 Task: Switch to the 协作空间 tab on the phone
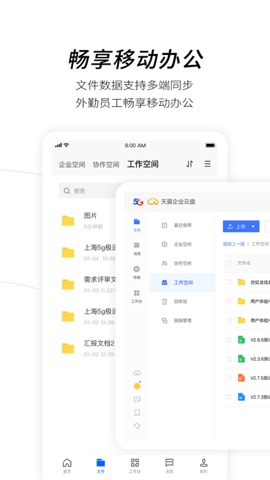coord(106,164)
